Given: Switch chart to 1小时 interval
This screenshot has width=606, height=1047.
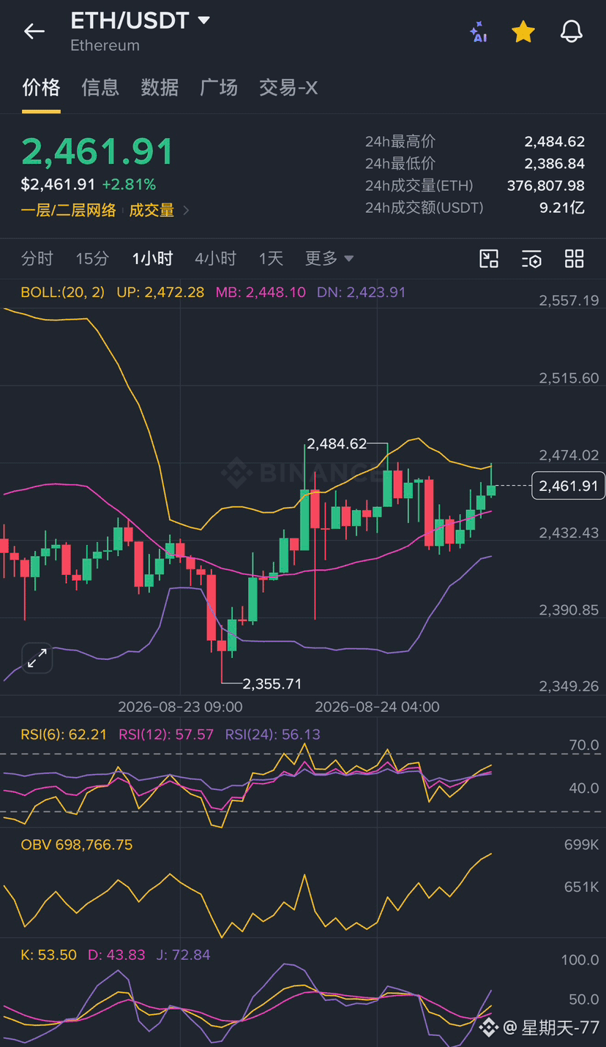Looking at the screenshot, I should coord(152,258).
